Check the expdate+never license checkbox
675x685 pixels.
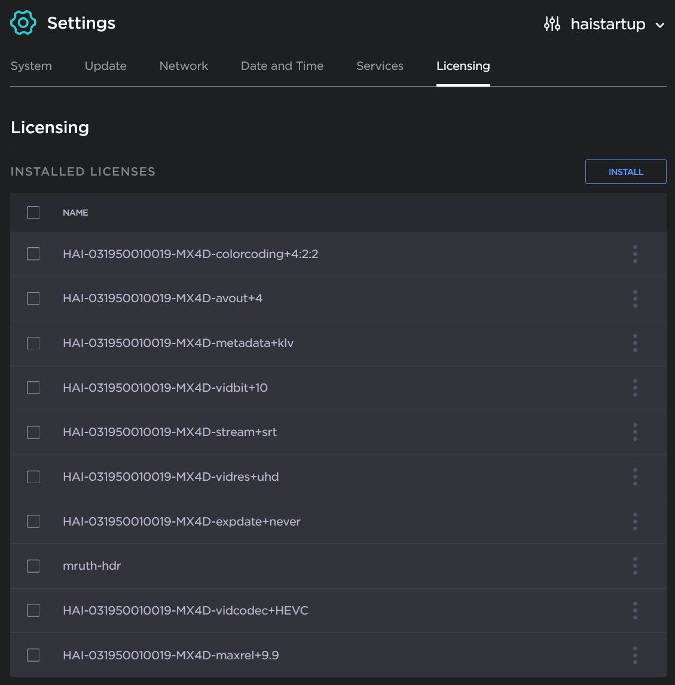(x=33, y=521)
